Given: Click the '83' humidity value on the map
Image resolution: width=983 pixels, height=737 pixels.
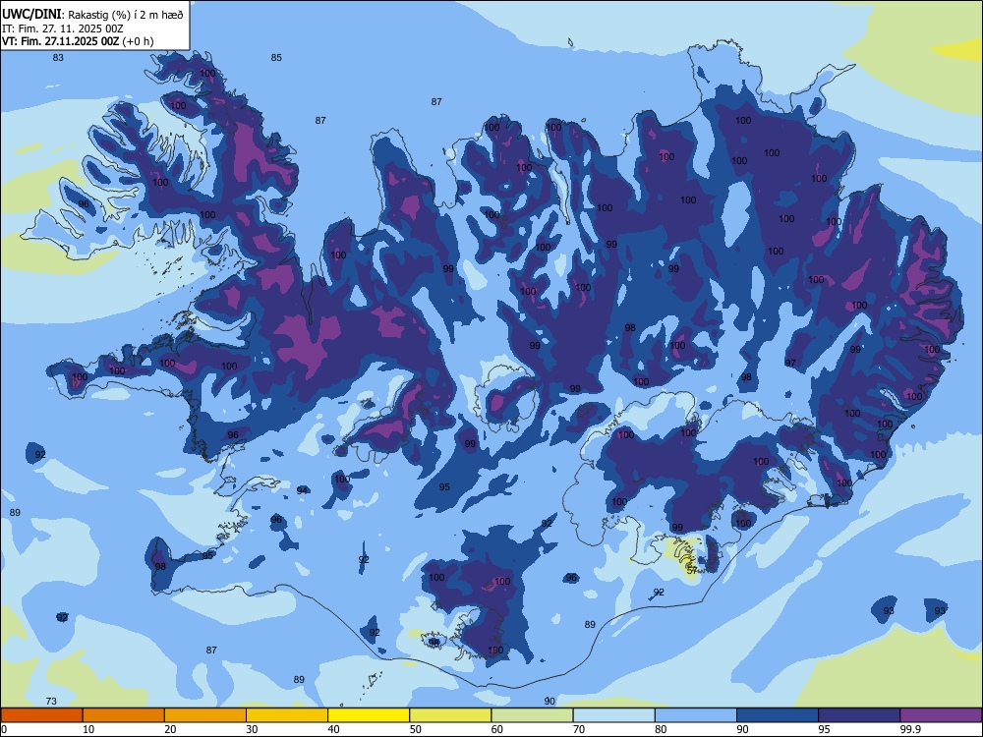Looking at the screenshot, I should click(58, 58).
